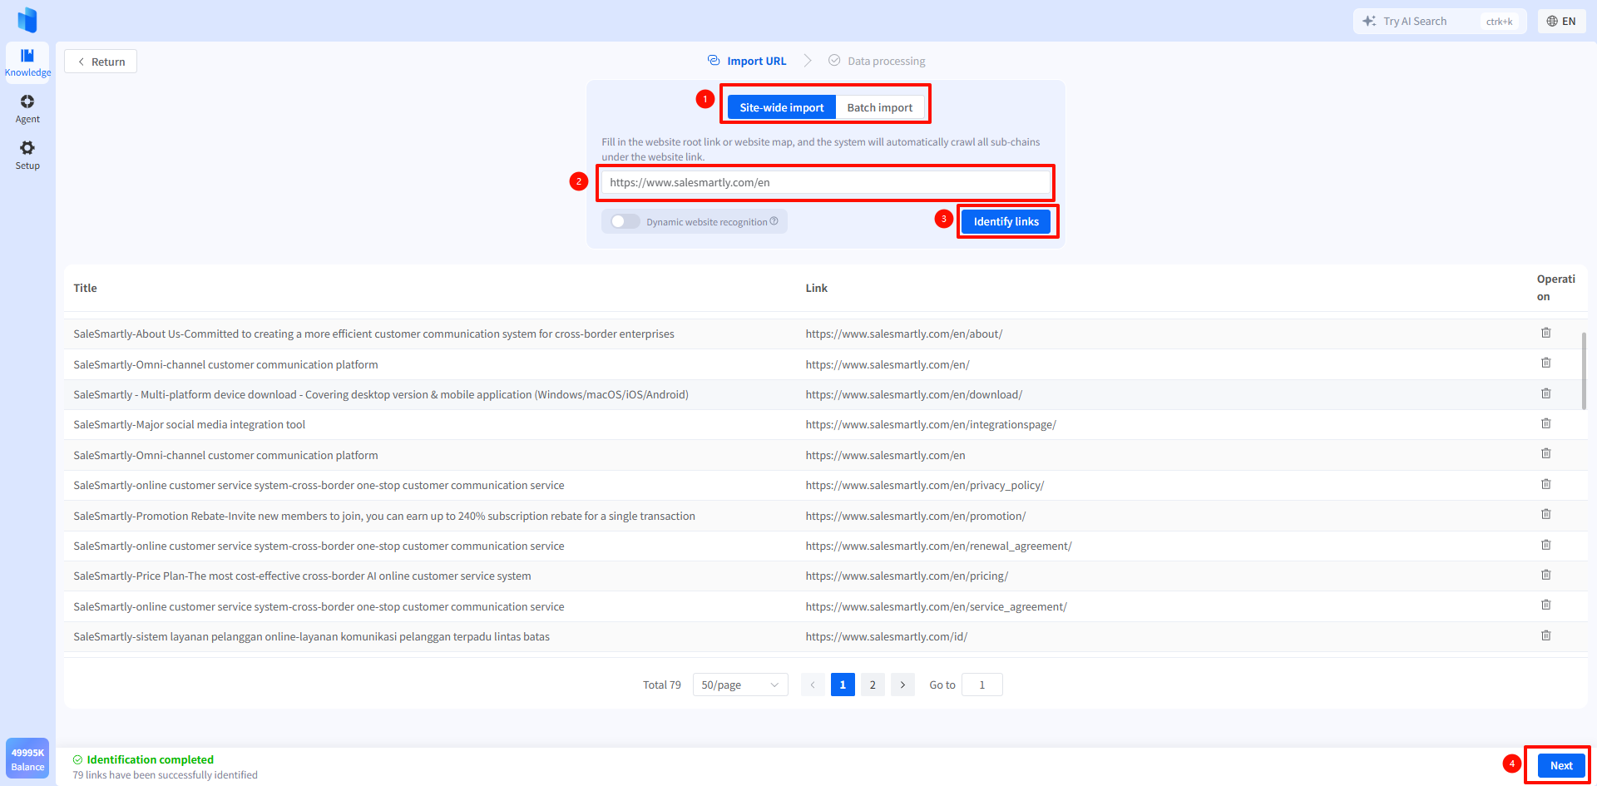This screenshot has width=1597, height=786.
Task: Delete the /en/ trailing-slash link row
Action: [x=1545, y=363]
